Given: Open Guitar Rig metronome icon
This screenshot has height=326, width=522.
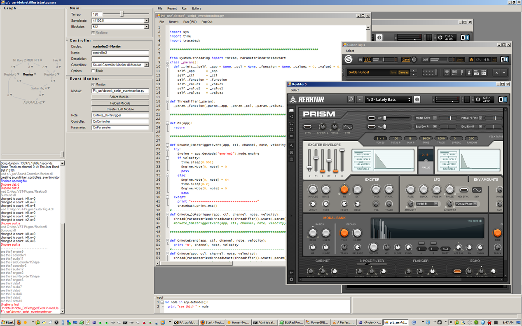Looking at the screenshot, I should tap(469, 72).
